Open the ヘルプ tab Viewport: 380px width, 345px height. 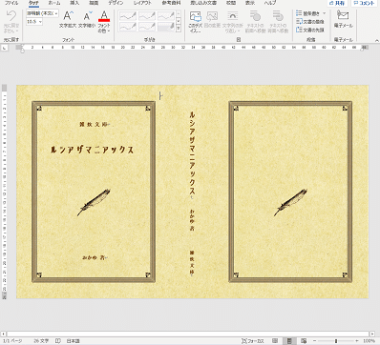tap(270, 3)
